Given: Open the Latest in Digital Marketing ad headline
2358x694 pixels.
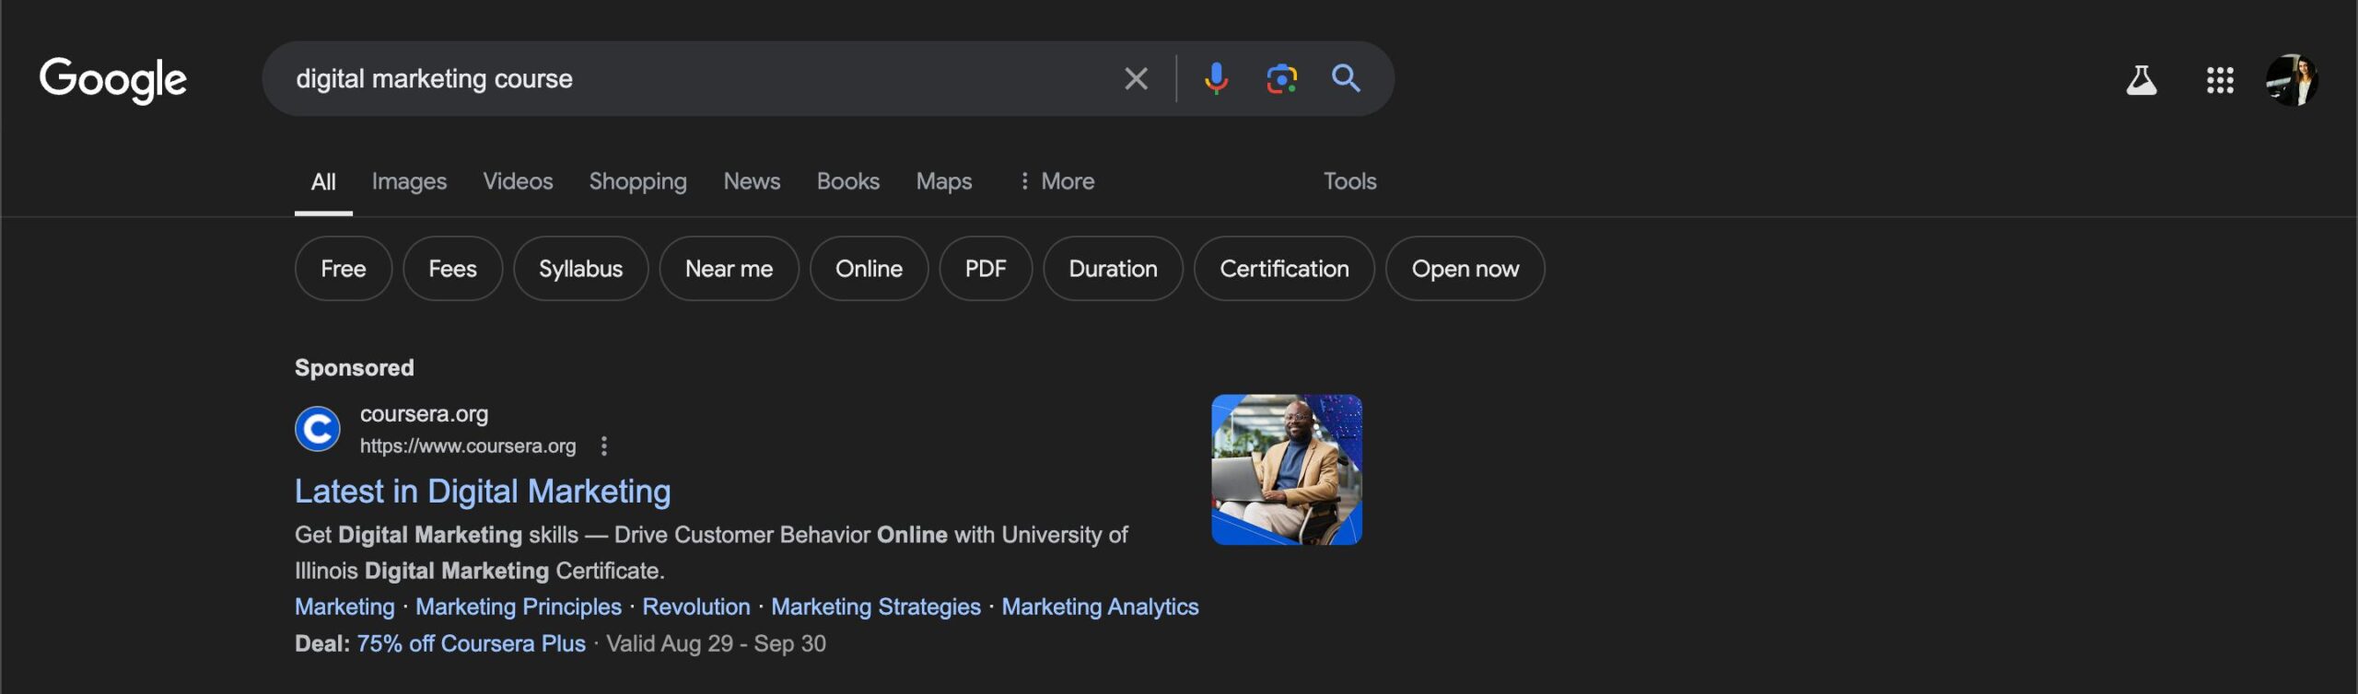Looking at the screenshot, I should [483, 492].
